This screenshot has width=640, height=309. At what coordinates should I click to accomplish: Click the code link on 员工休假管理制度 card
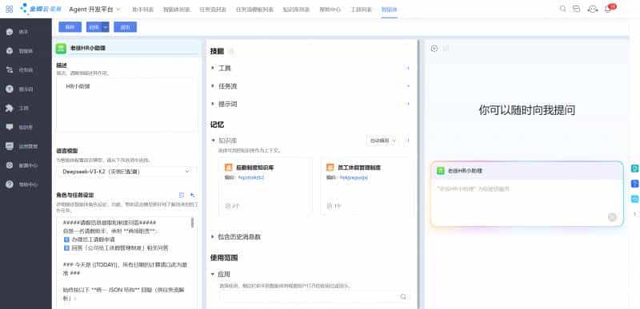(354, 177)
